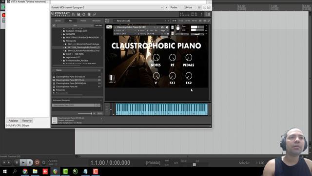Image resolution: width=312 pixels, height=176 pixels.
Task: Go to project start in REAPER transport
Action: 4,163
